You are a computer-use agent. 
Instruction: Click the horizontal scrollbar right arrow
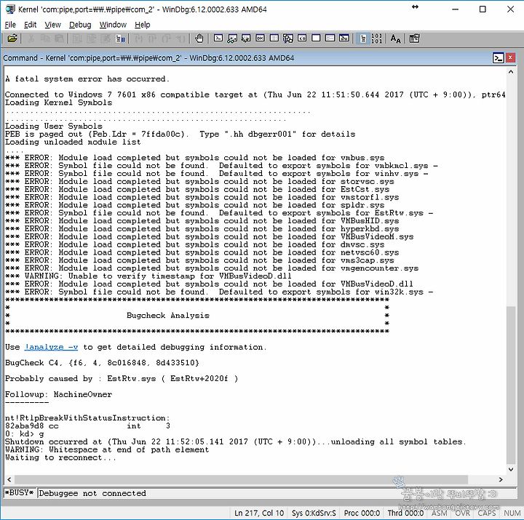(x=501, y=479)
